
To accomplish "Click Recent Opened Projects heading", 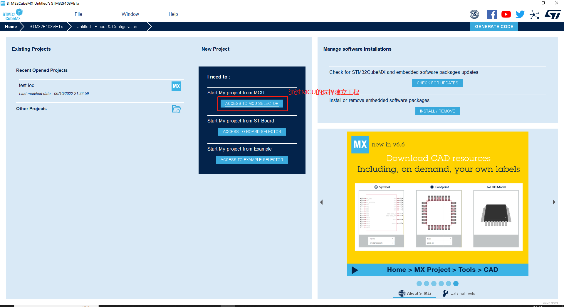I will 42,70.
